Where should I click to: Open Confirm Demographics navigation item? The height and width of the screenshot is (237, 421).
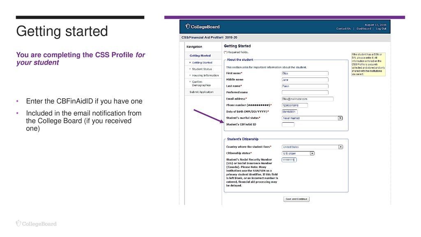tap(201, 83)
